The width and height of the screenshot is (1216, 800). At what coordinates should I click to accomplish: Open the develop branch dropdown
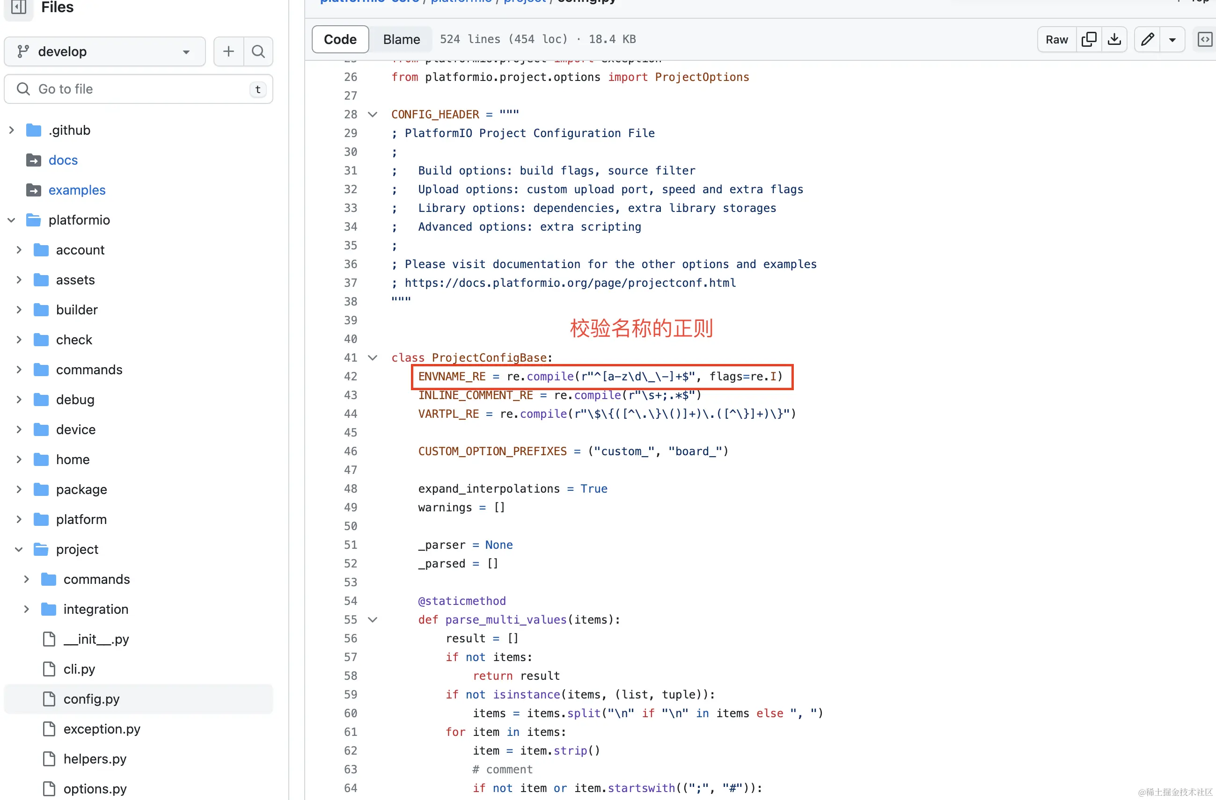[x=104, y=51]
